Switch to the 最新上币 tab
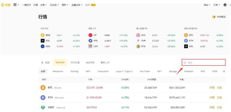Image resolution: width=231 pixels, height=112 pixels. (105, 63)
